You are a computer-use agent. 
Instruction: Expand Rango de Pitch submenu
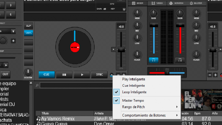147,107
